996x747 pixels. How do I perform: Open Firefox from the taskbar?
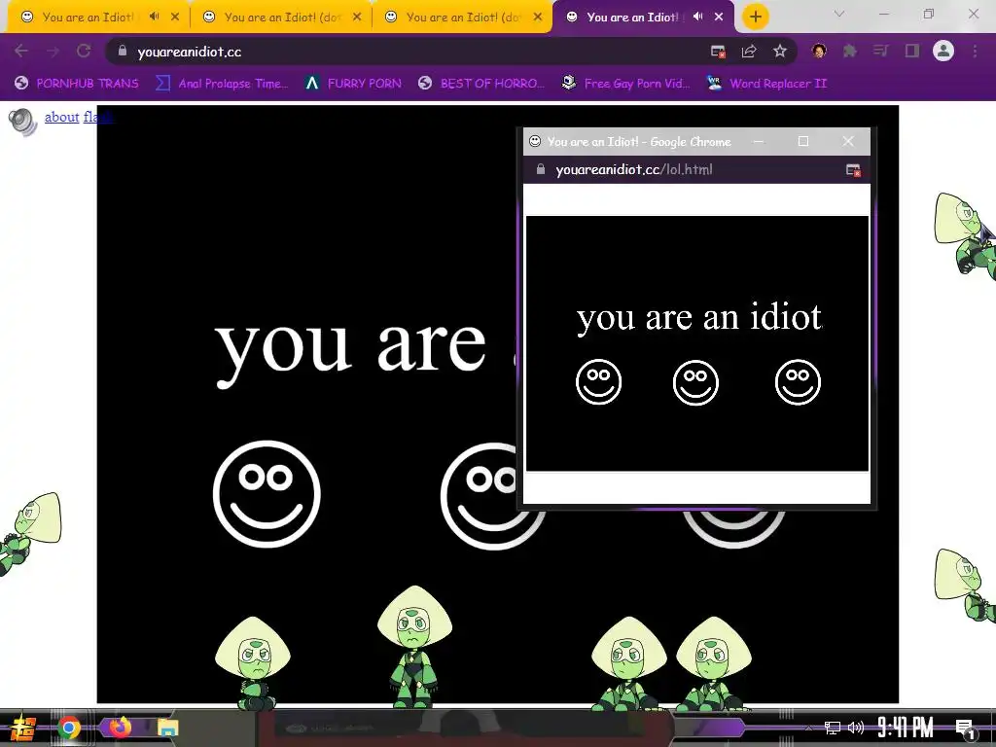(x=120, y=728)
